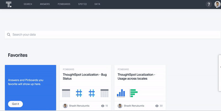Viewport: 221px width, 111px height.
Task: Click the ThoughtSpot logo icon
Action: tap(9, 4)
